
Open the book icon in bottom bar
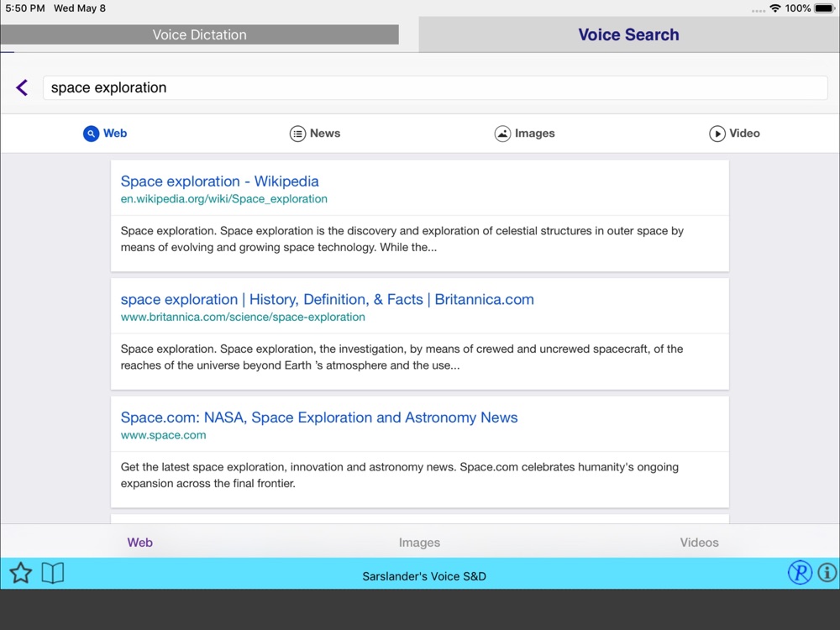(52, 573)
